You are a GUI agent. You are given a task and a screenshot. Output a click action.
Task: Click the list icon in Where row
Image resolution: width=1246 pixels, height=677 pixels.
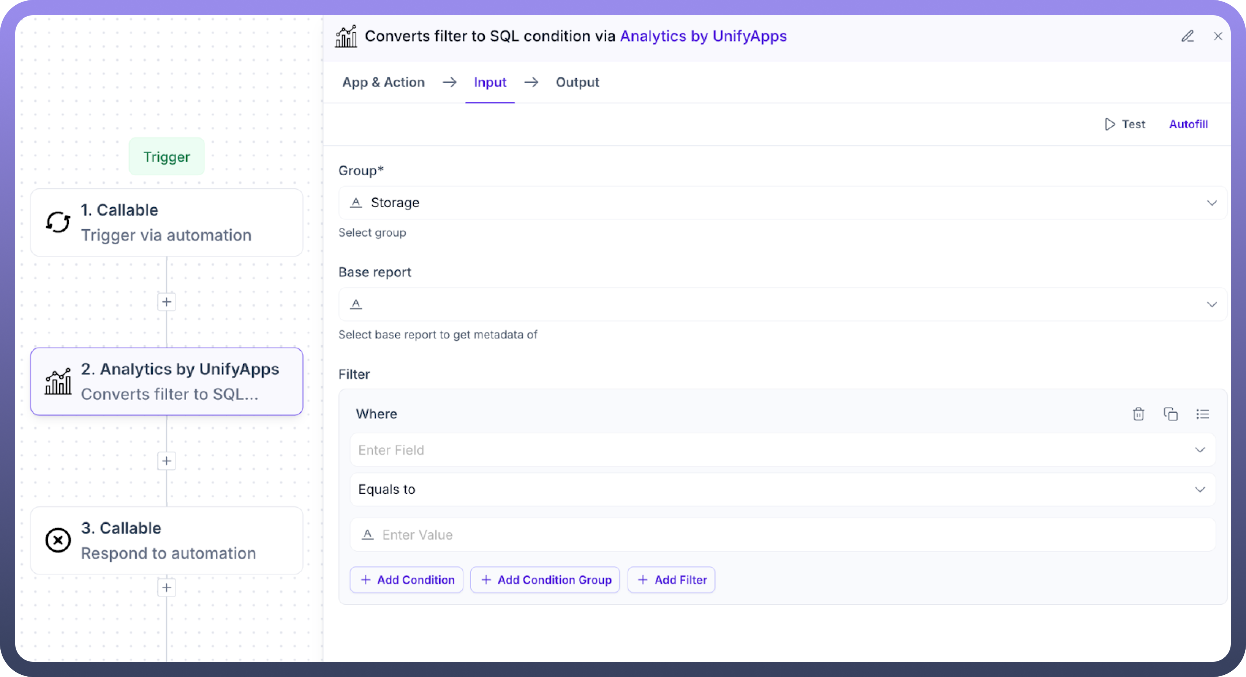click(x=1202, y=414)
